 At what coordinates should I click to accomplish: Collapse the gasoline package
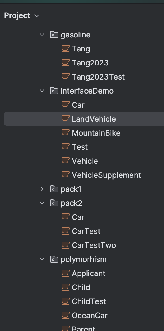coord(42,35)
